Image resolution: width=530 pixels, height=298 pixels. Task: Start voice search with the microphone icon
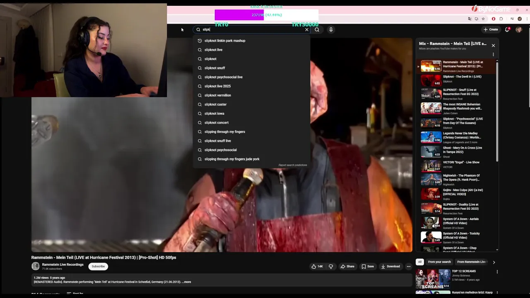(x=331, y=29)
